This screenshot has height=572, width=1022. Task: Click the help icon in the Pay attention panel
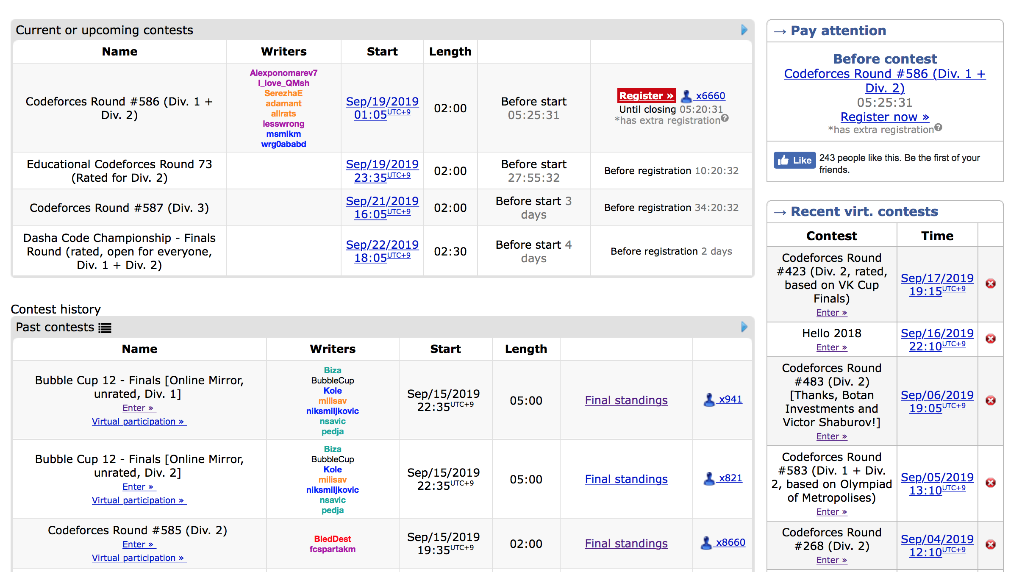[x=939, y=127]
